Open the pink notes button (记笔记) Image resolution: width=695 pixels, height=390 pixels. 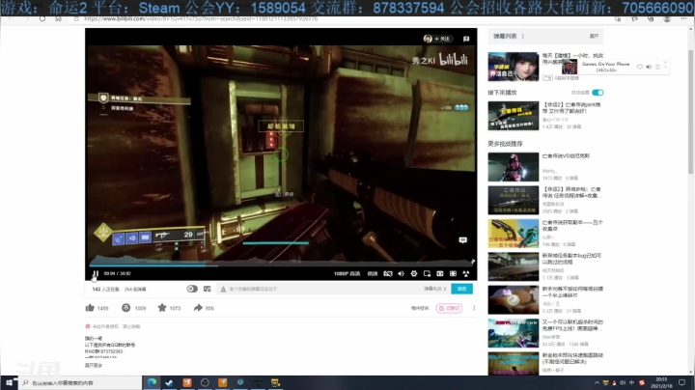449,308
